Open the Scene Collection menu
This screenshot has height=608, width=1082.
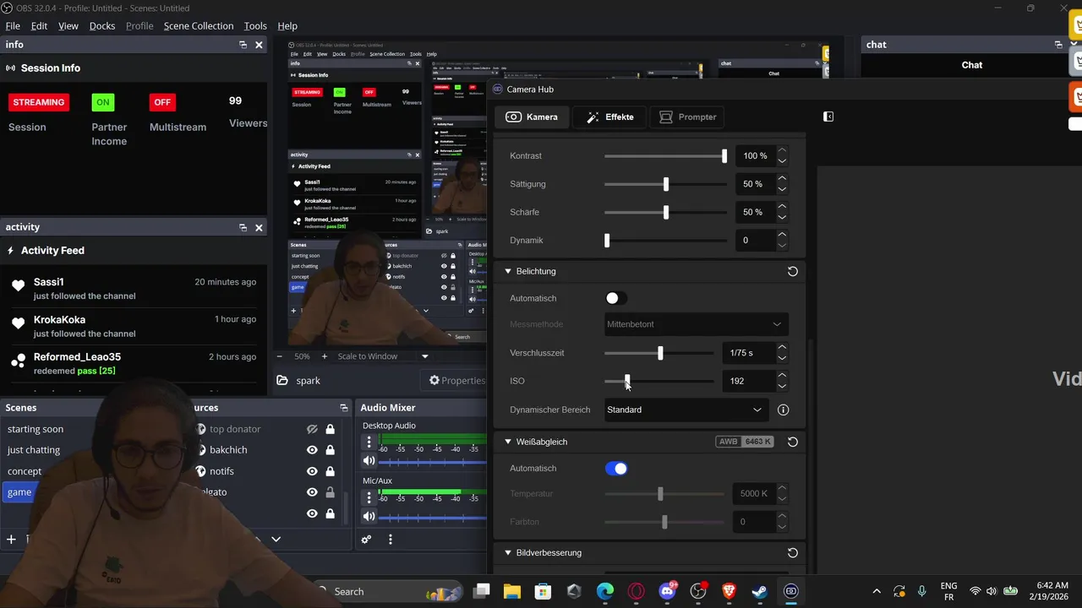(199, 26)
